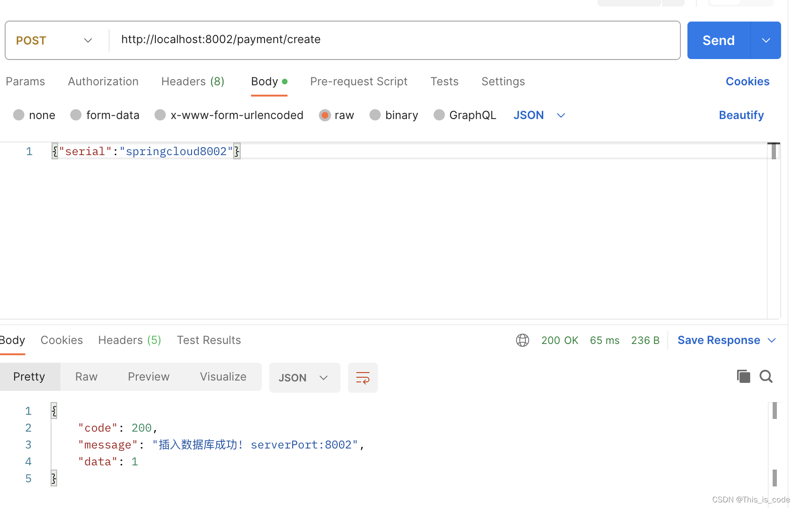
Task: Switch to the Headers (8) tab
Action: (192, 81)
